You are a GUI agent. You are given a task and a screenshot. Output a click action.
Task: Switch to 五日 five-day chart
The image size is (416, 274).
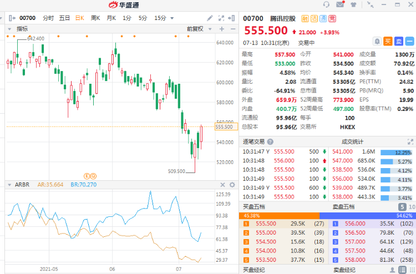(x=64, y=18)
